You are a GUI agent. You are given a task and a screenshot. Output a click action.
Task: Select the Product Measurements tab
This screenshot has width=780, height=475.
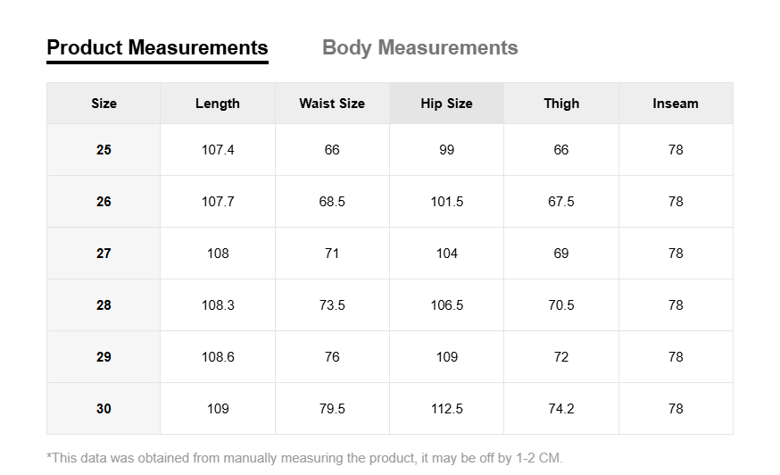click(157, 48)
